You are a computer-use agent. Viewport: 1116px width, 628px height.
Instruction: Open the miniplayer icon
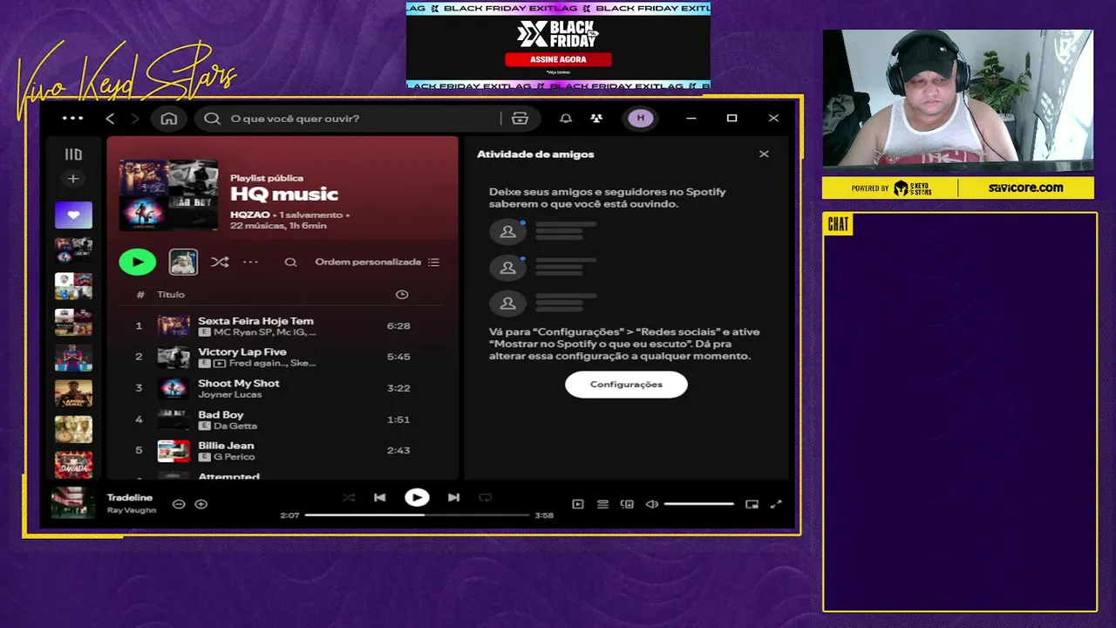pyautogui.click(x=752, y=504)
